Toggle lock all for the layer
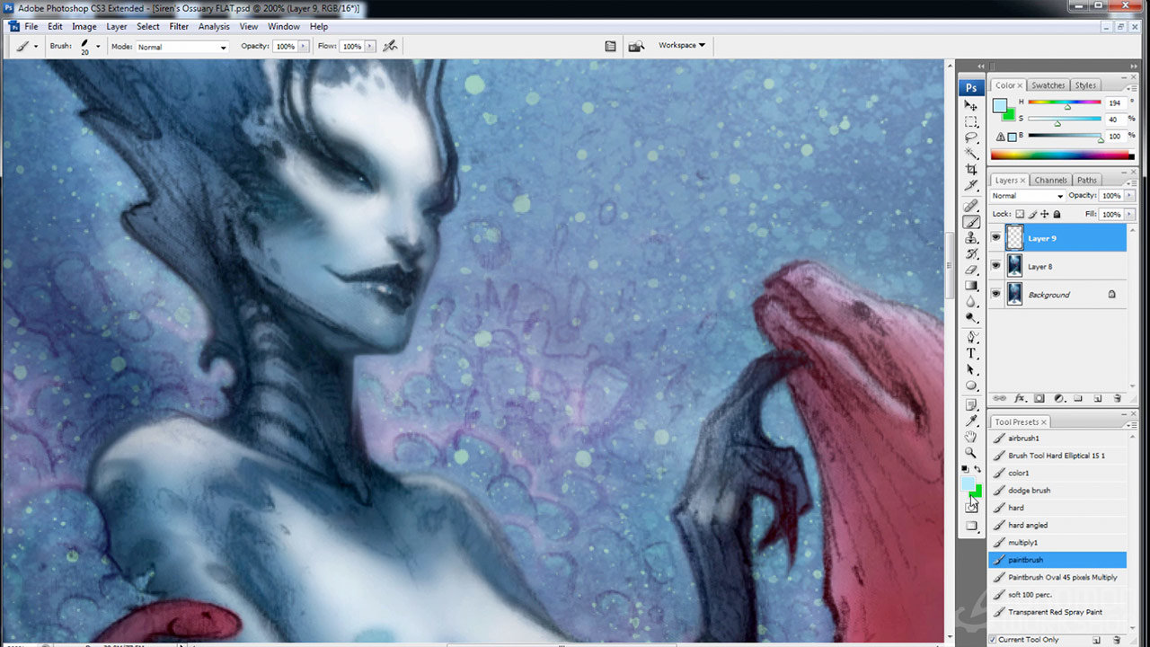The image size is (1150, 647). pos(1057,215)
